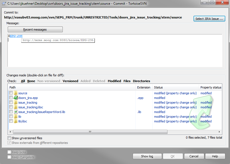The width and height of the screenshot is (230, 164).
Task: Check the source folder checkbox
Action: [11, 93]
